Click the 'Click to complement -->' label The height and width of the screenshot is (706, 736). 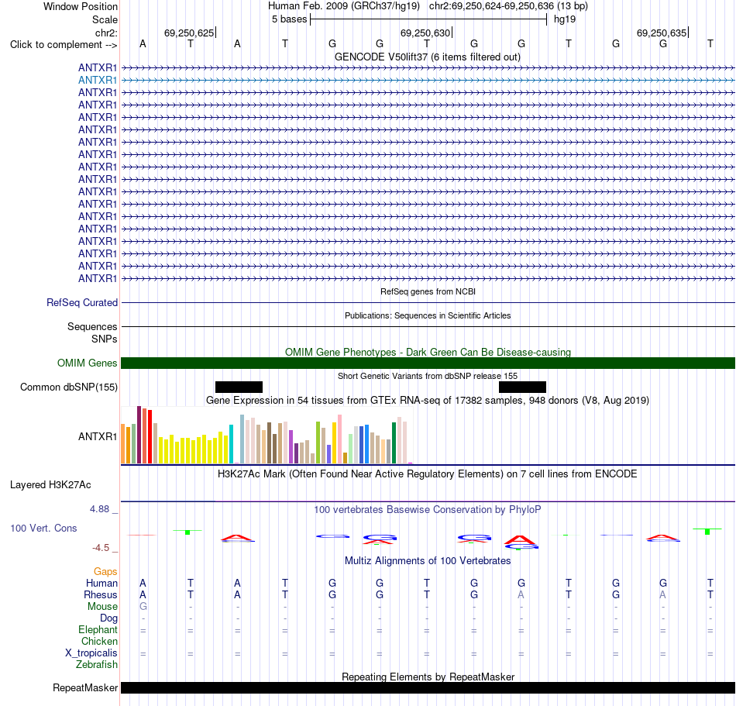tap(64, 45)
